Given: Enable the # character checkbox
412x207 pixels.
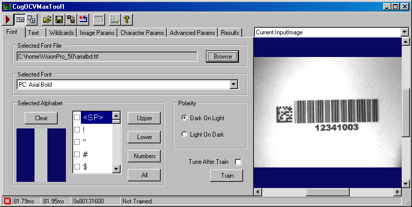Looking at the screenshot, I should click(77, 154).
